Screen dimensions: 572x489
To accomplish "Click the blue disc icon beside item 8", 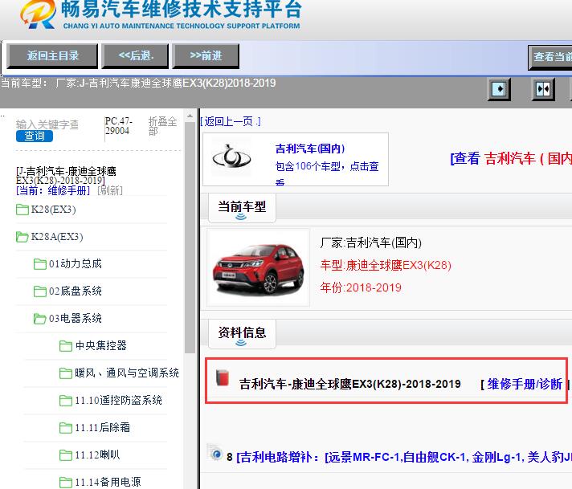I will (x=214, y=454).
